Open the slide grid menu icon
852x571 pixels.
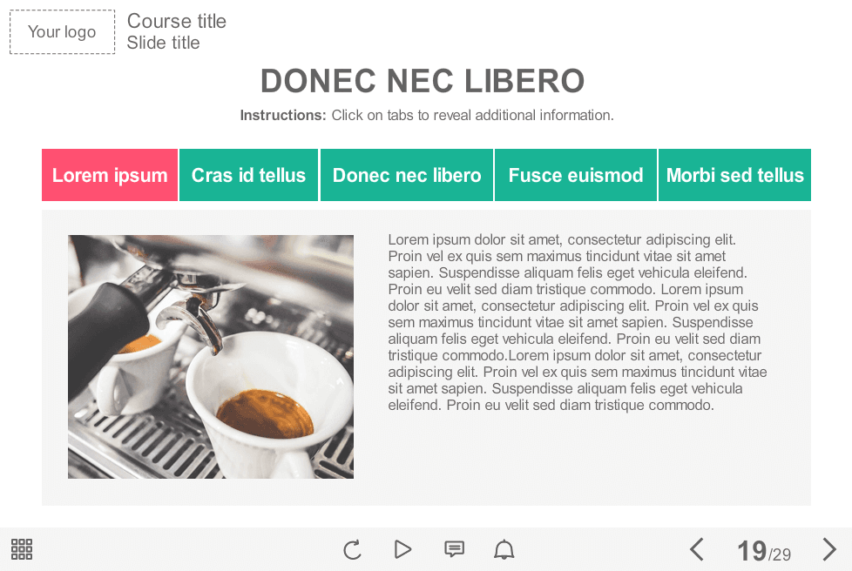click(x=22, y=549)
